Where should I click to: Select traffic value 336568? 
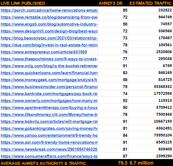pos(165,31)
